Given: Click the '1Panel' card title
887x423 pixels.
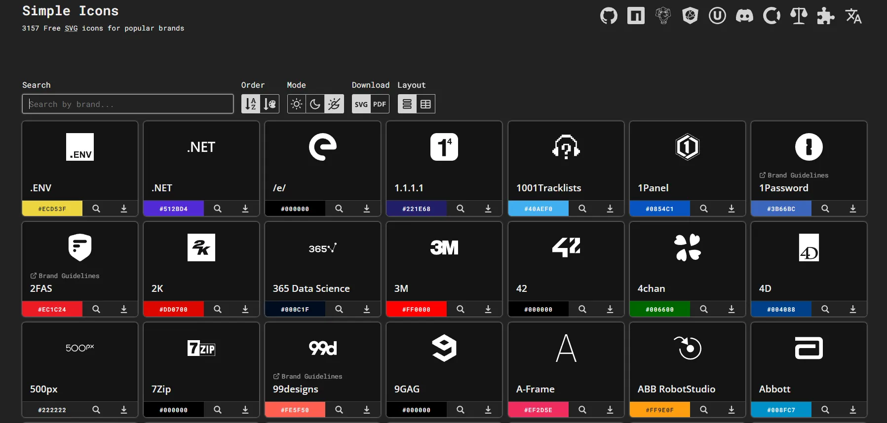Looking at the screenshot, I should (653, 188).
